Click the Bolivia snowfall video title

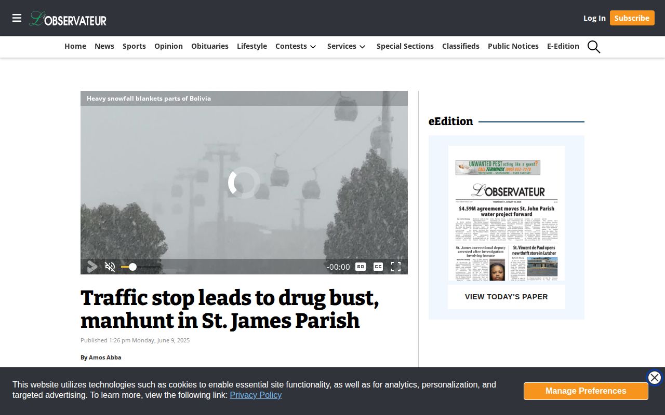click(x=149, y=99)
